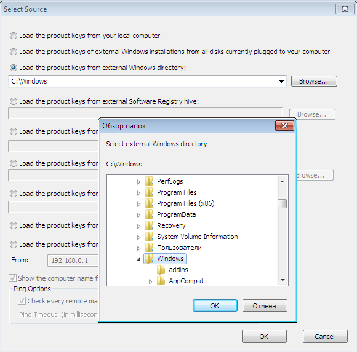Click OK in the Обзор папок dialog

pyautogui.click(x=215, y=306)
